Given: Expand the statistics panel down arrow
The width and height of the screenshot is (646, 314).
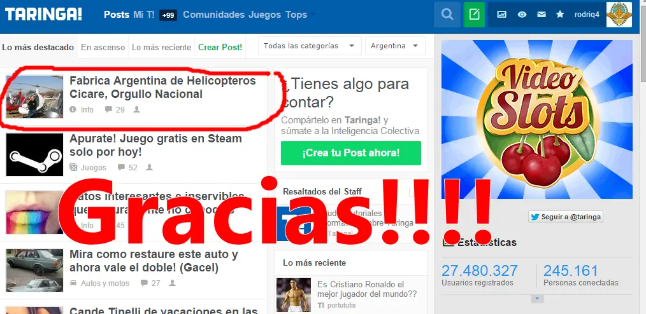Looking at the screenshot, I should pyautogui.click(x=537, y=299).
